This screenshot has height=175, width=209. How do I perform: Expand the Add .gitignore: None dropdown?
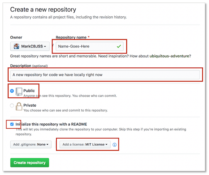(x=31, y=144)
